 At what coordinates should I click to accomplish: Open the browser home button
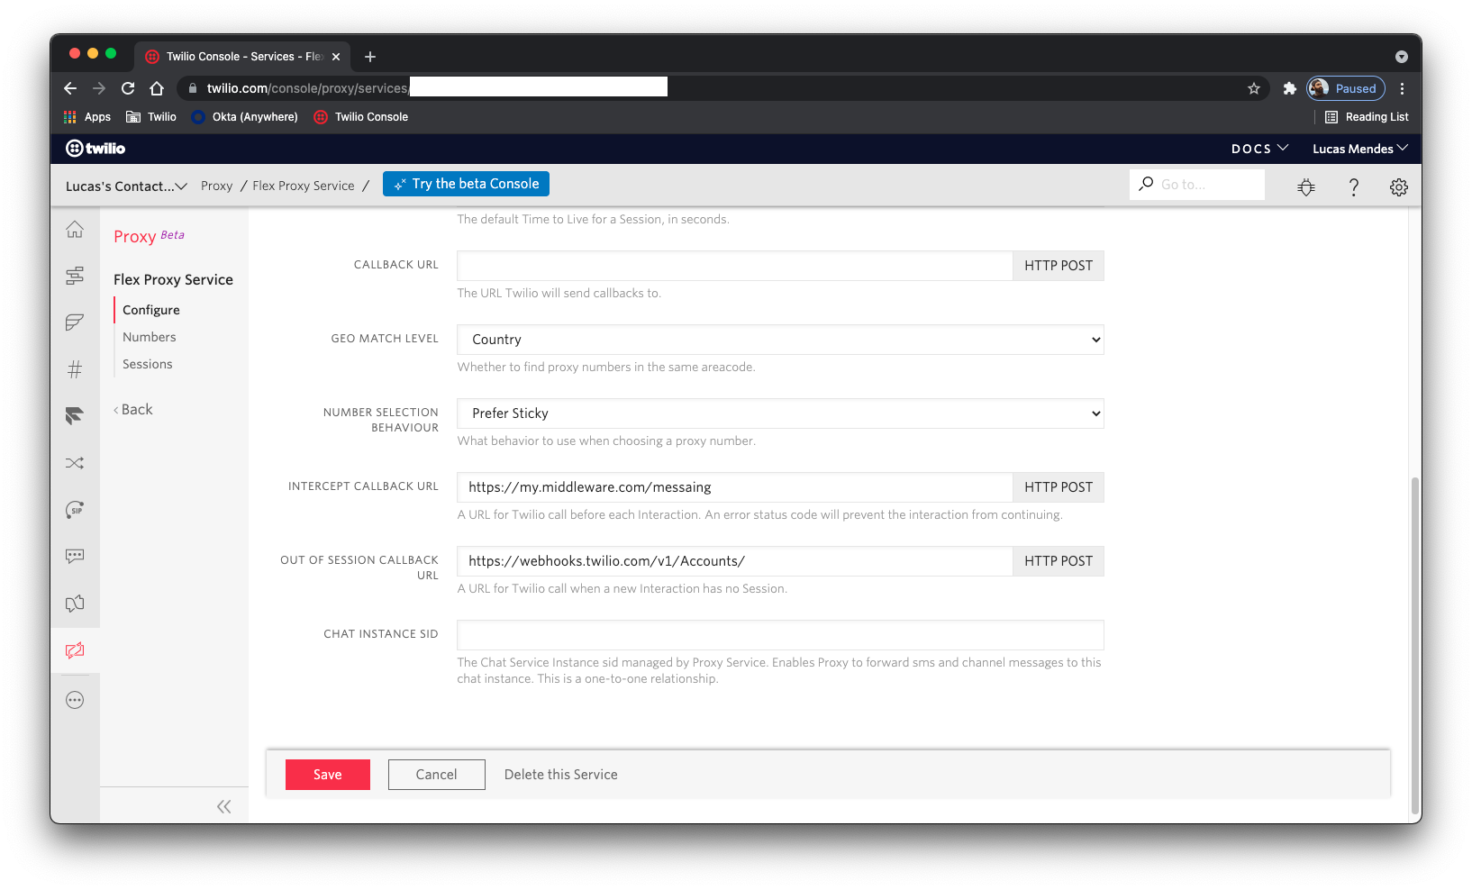[157, 88]
